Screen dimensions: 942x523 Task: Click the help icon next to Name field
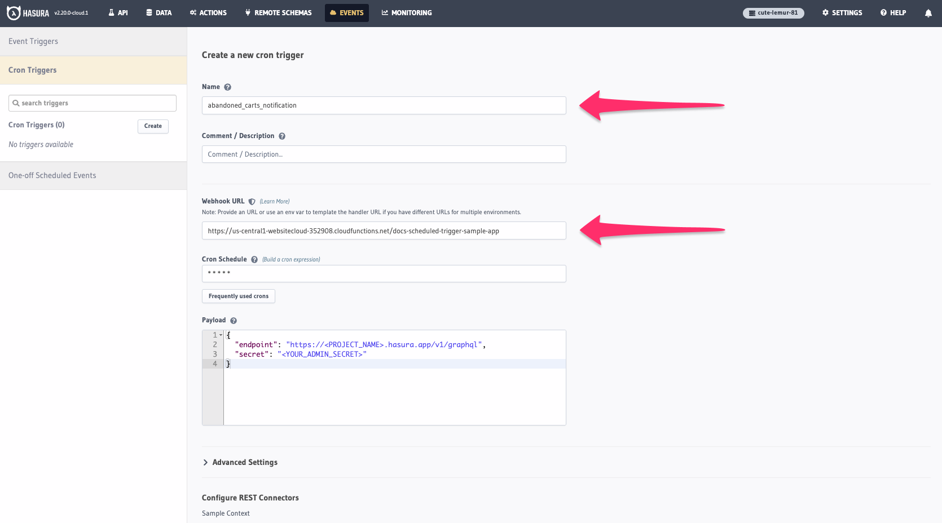click(x=228, y=87)
